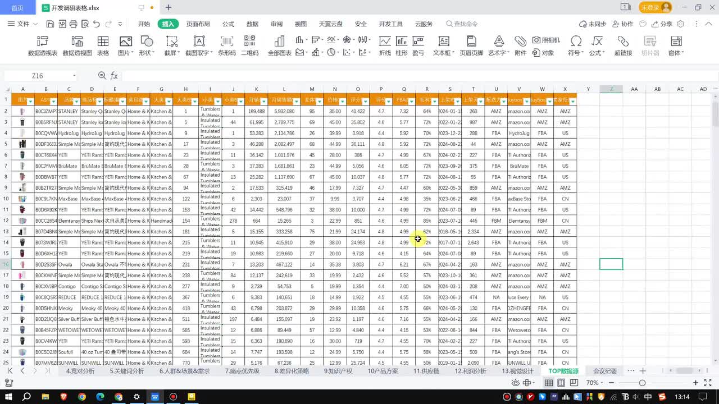The image size is (719, 404).
Task: Insert a text box (文本框)
Action: (x=444, y=46)
